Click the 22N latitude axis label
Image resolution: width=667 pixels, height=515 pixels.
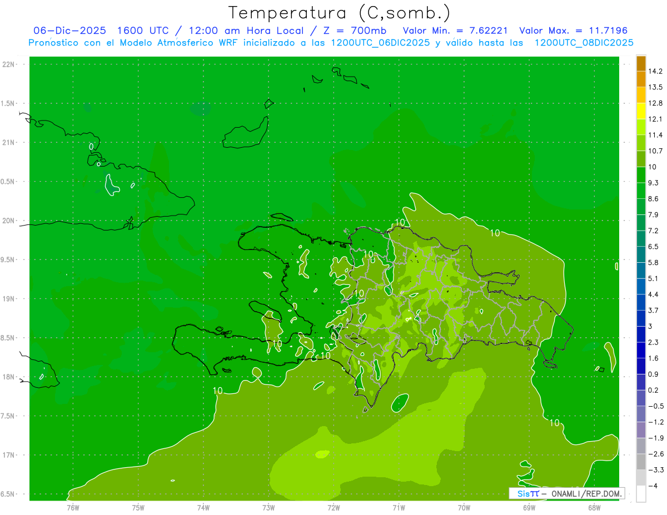(9, 64)
